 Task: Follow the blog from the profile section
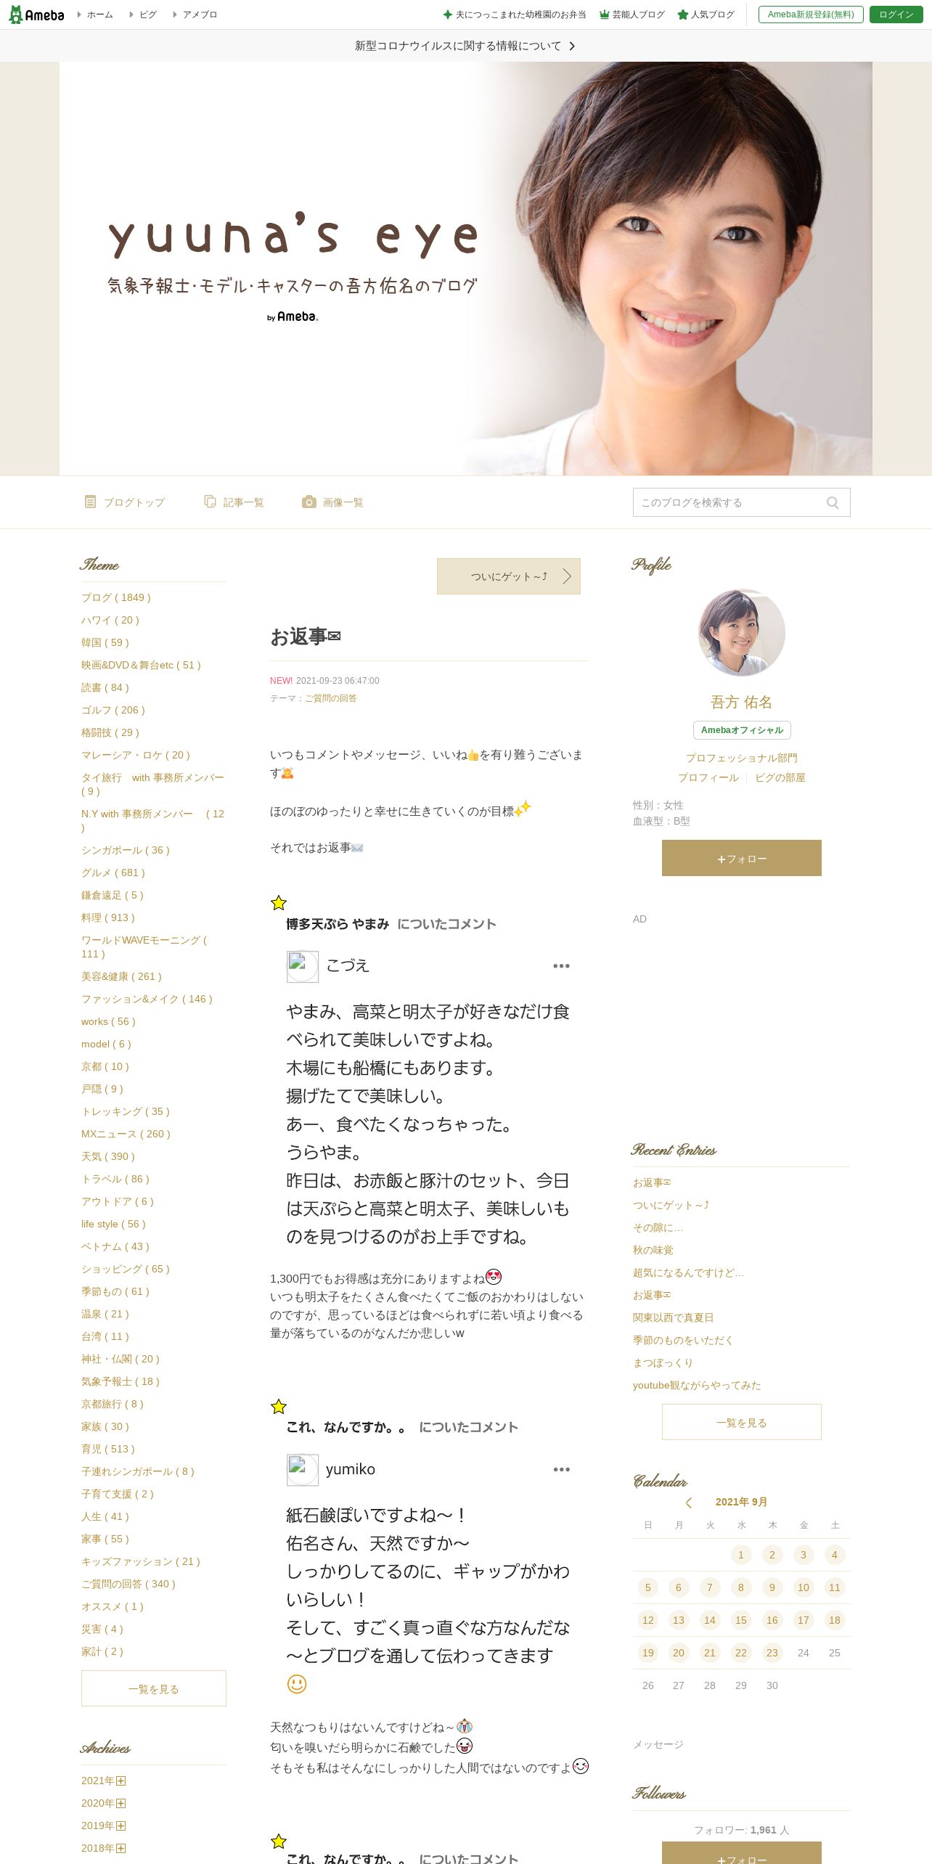point(741,858)
